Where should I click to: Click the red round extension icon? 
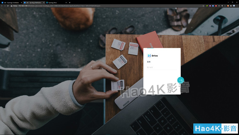coord(216,6)
